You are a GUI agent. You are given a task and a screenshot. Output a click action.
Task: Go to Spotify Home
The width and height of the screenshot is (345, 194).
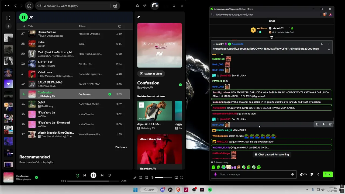pyautogui.click(x=29, y=6)
